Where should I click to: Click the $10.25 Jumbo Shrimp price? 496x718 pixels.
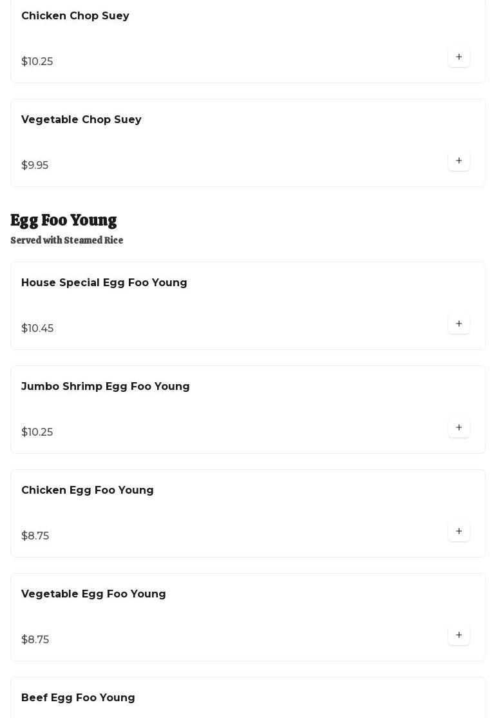pyautogui.click(x=37, y=432)
